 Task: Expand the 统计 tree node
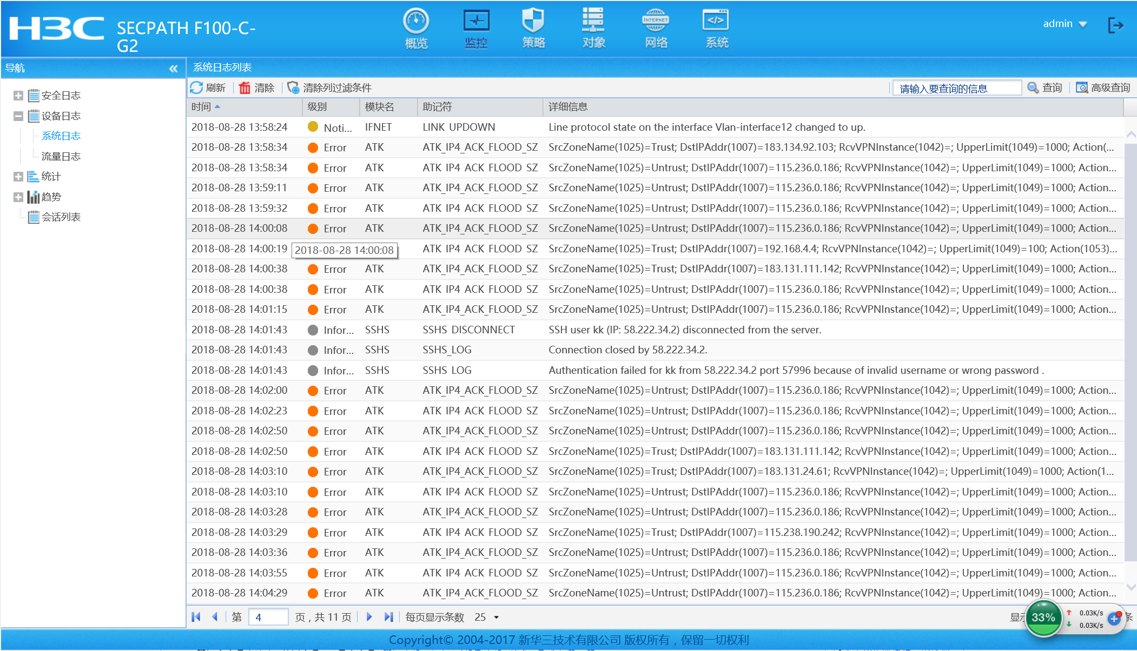tap(18, 177)
